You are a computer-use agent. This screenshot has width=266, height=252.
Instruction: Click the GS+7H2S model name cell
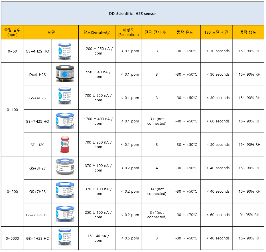point(37,191)
